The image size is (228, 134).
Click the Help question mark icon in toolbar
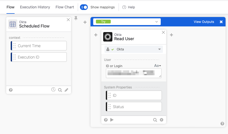(124, 7)
